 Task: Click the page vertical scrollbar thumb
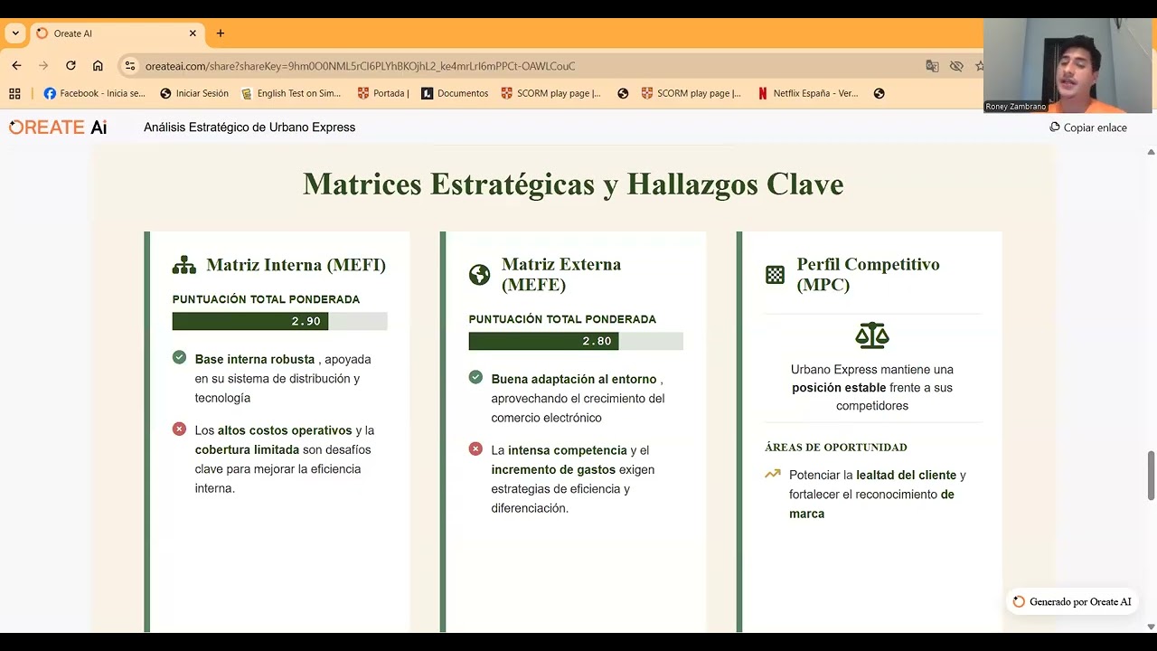(1151, 475)
